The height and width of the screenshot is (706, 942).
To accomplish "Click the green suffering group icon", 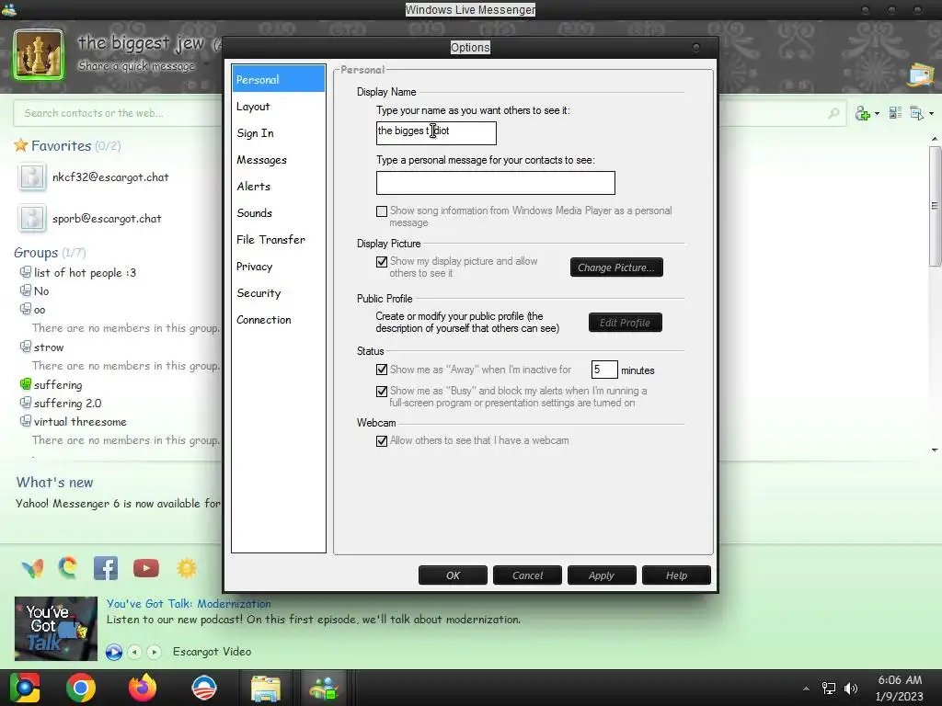I will (25, 384).
